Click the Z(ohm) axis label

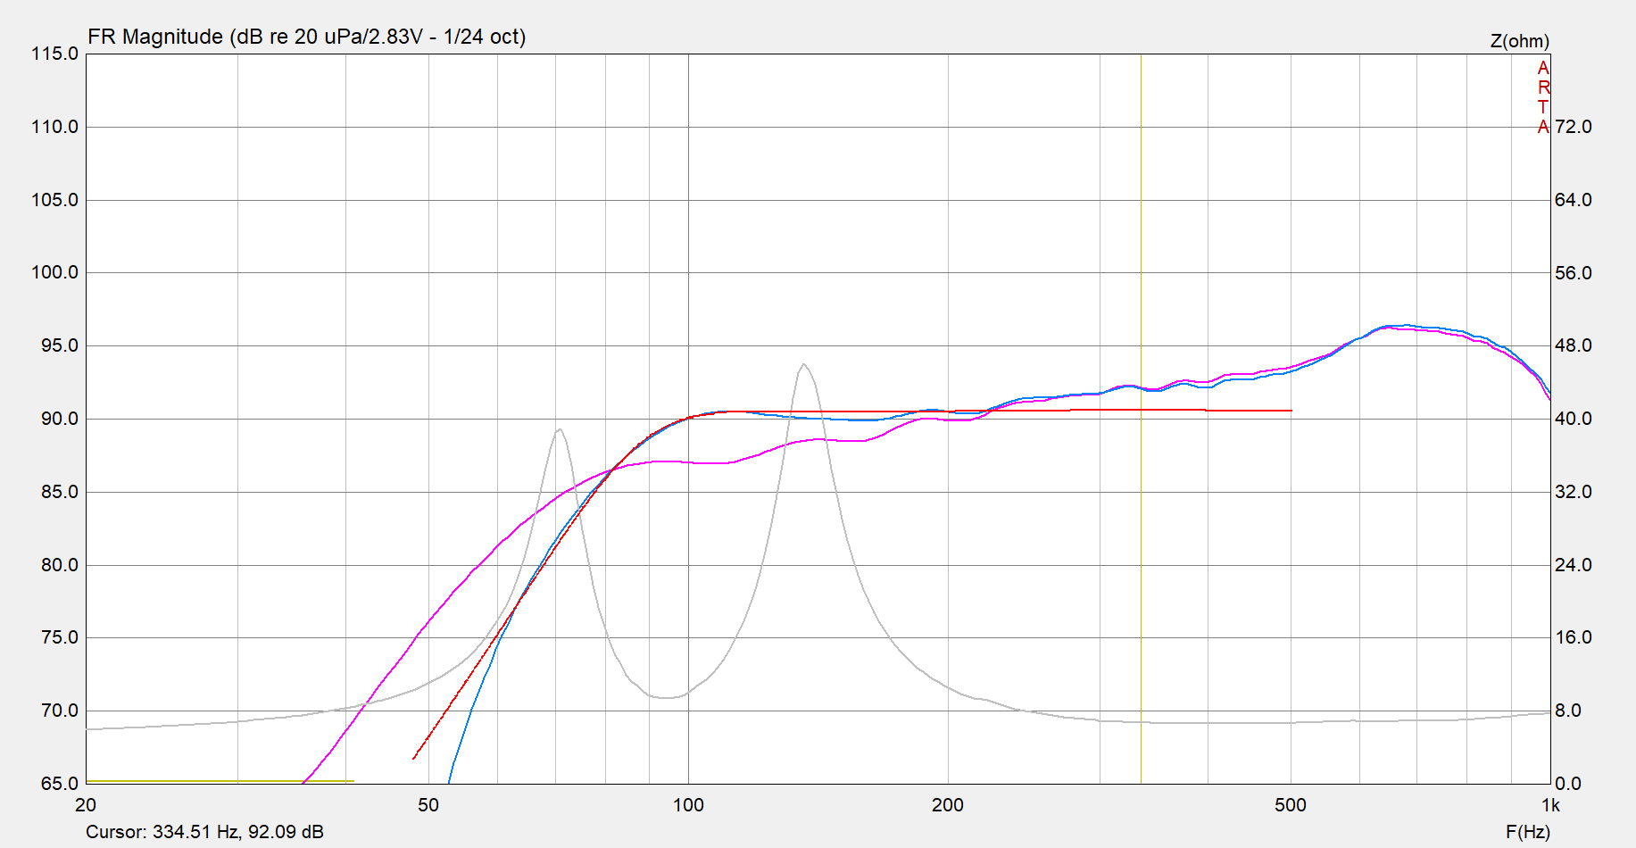point(1519,41)
